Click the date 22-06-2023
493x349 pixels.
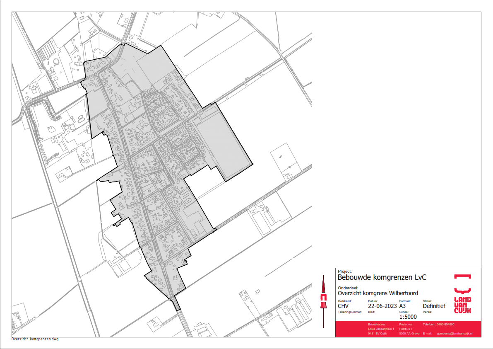[x=379, y=306]
